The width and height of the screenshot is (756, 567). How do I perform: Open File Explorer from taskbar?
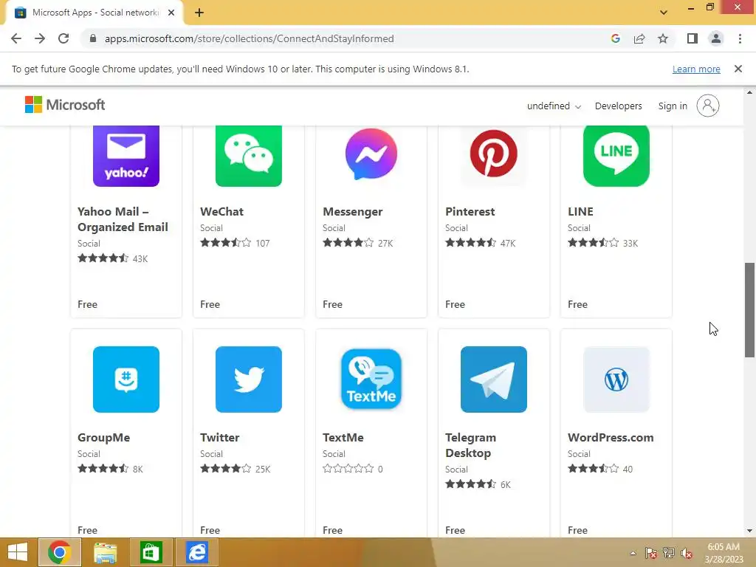tap(105, 552)
